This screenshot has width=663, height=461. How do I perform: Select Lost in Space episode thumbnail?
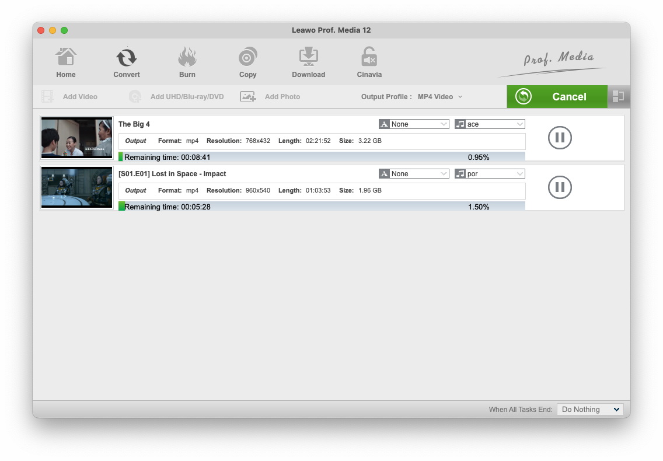click(x=76, y=187)
